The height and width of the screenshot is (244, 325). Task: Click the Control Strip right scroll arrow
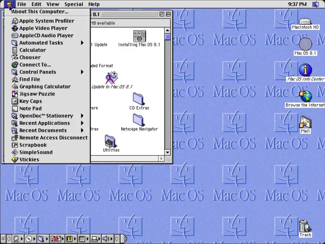pos(117,239)
